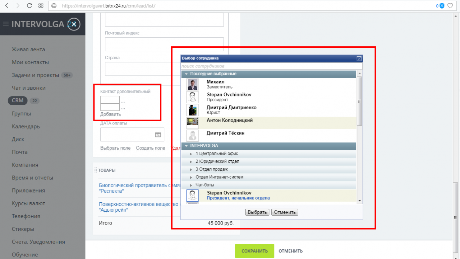Go back with the browser back arrow

tap(7, 6)
